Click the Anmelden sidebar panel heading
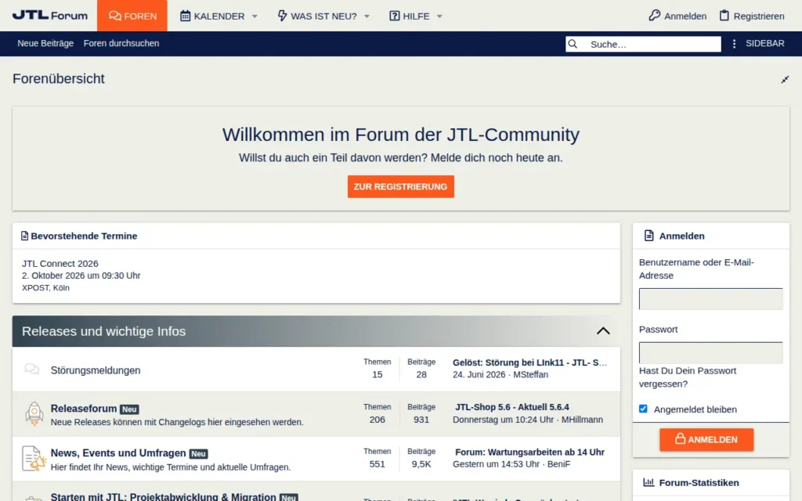Screen dimensions: 802x501 681,236
